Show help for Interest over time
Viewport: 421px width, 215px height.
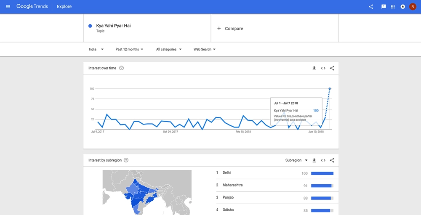click(x=122, y=68)
